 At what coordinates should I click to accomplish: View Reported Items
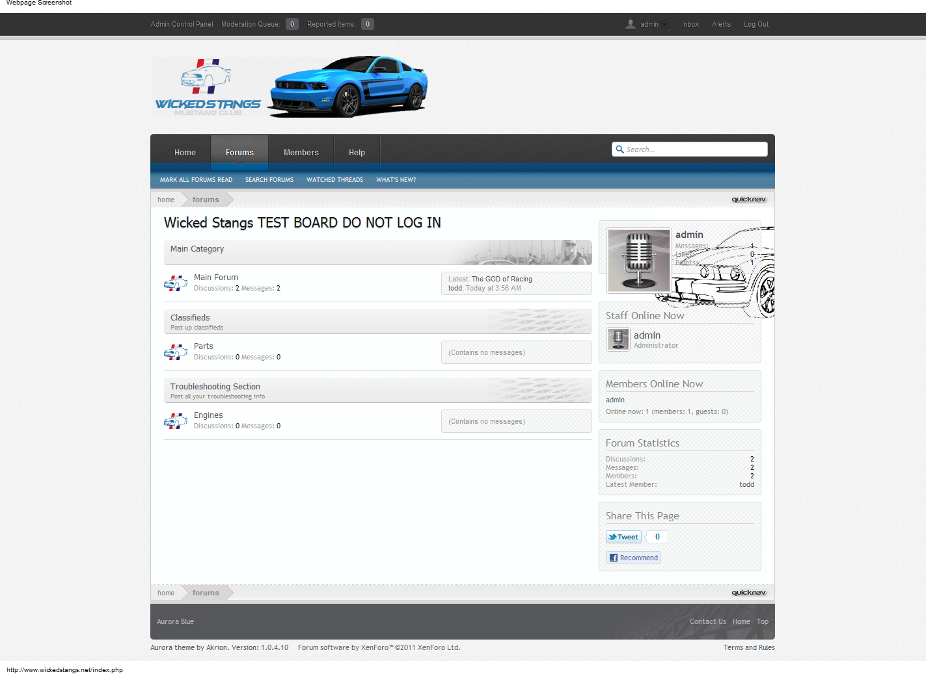[x=340, y=24]
